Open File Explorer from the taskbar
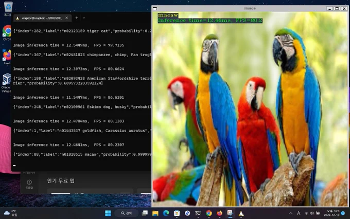The height and width of the screenshot is (219, 350). tap(155, 213)
